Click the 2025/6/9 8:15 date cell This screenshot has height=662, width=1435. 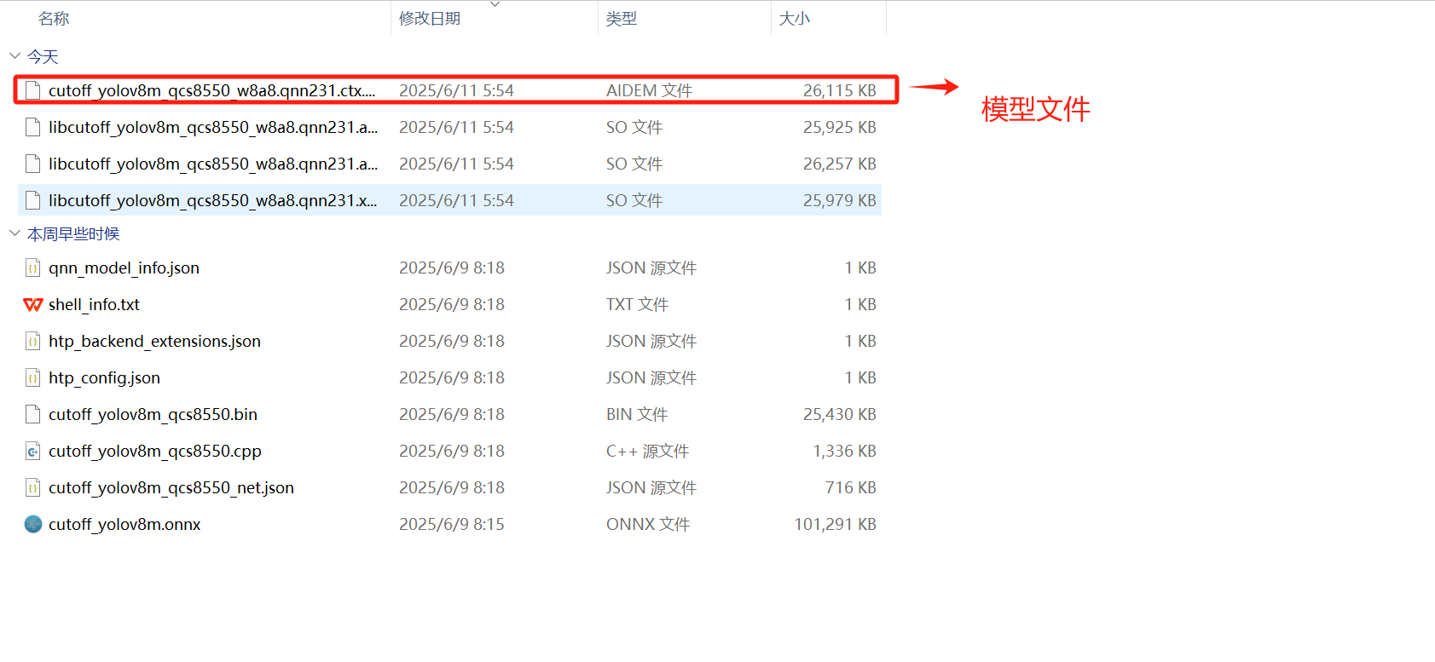pyautogui.click(x=452, y=524)
